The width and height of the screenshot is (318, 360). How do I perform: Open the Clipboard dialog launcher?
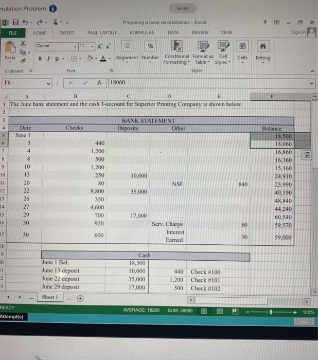pyautogui.click(x=31, y=71)
